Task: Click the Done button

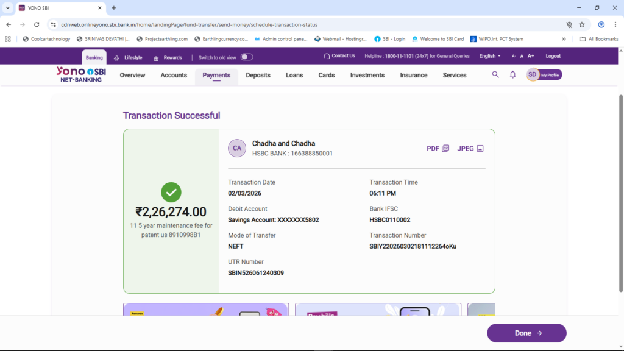Action: pyautogui.click(x=526, y=333)
